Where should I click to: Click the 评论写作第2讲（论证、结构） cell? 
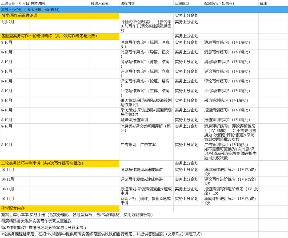point(146,83)
